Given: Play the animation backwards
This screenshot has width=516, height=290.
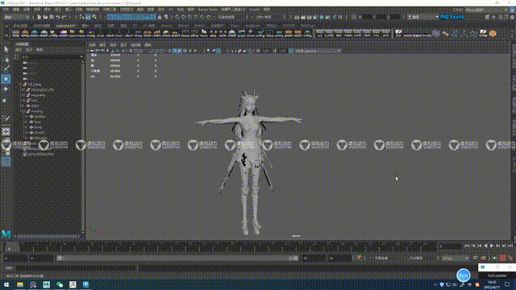Looking at the screenshot, I should click(x=485, y=246).
